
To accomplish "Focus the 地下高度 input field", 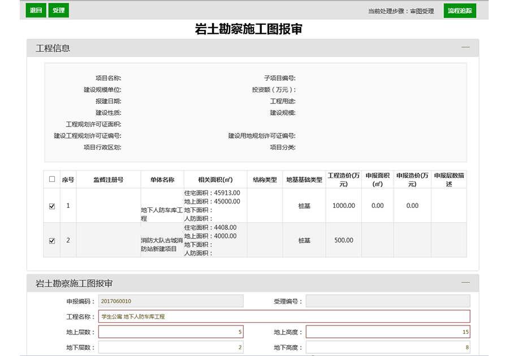I will pos(388,348).
